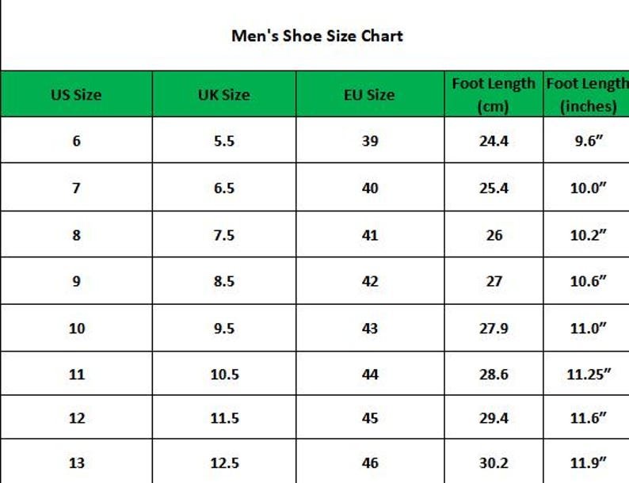629x483 pixels.
Task: Select the US Size column header
Action: tap(76, 95)
